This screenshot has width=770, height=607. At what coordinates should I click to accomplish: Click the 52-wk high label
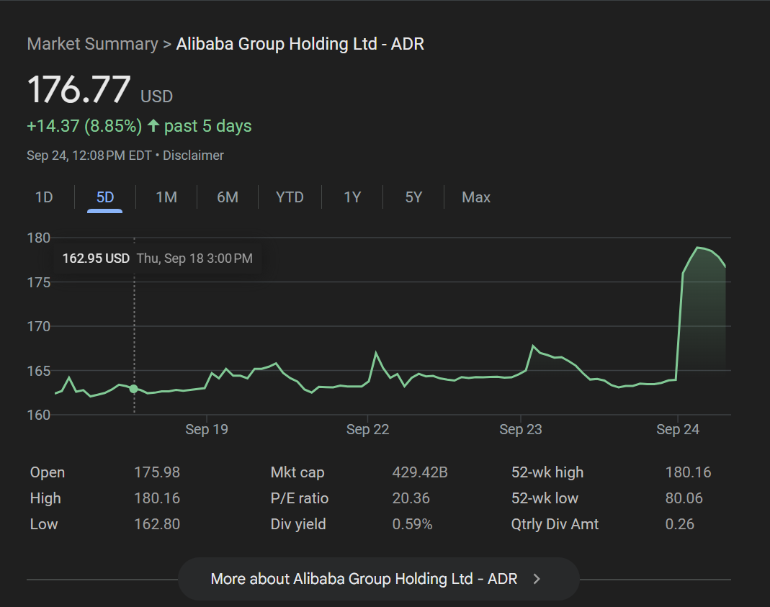(x=547, y=472)
